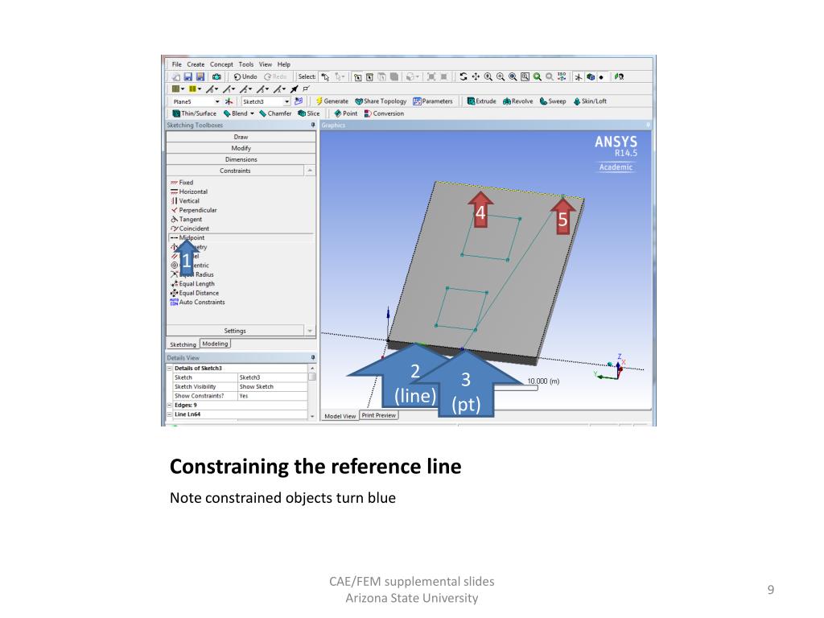The image size is (824, 618).
Task: Click the Revolve tool
Action: pyautogui.click(x=517, y=101)
